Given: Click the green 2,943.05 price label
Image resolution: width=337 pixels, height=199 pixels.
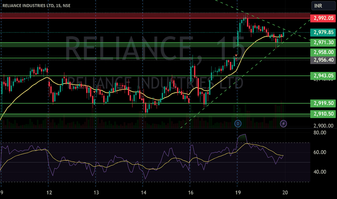Looking at the screenshot, I should (323, 76).
